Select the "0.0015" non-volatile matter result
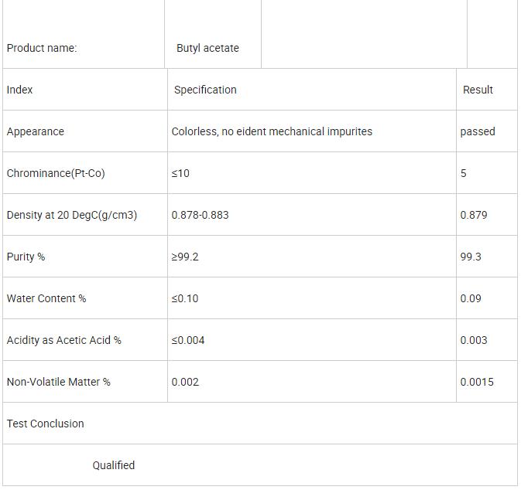Viewport: 521px width, 490px height. (477, 382)
